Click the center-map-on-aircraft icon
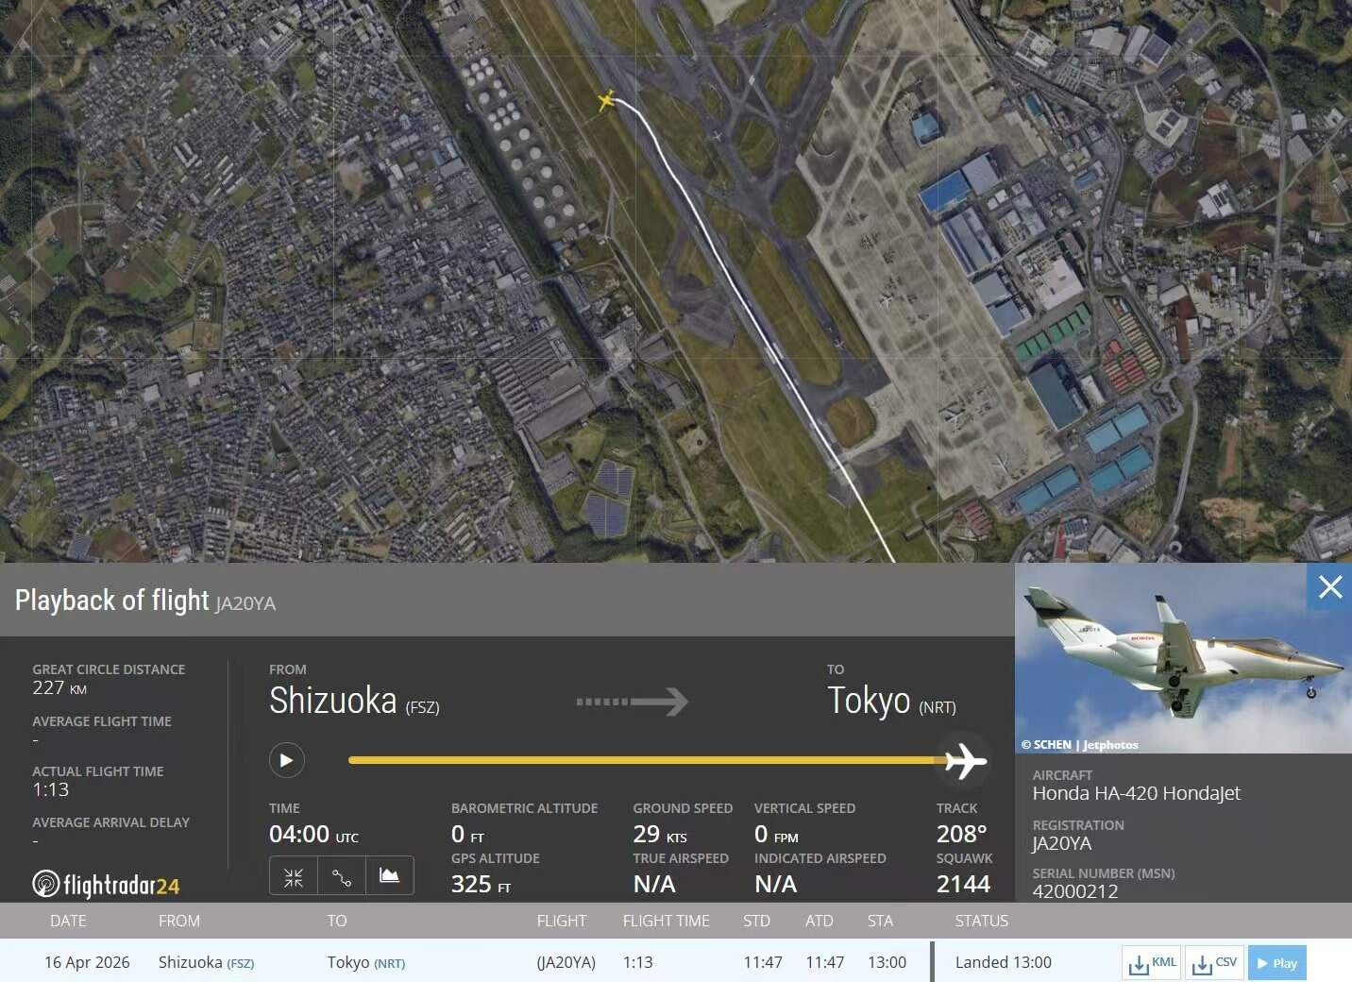Screen dimensions: 1352x982 tap(294, 876)
